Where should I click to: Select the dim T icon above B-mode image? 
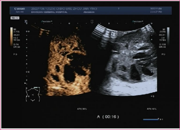tap(92, 21)
